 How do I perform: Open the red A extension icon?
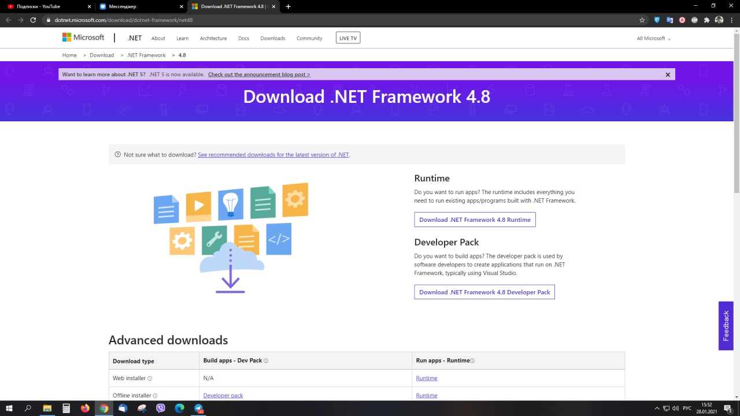click(x=682, y=20)
